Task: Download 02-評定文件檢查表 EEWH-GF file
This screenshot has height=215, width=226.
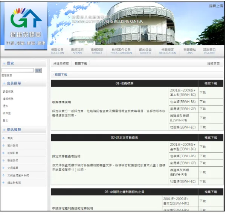Action: pos(203,163)
